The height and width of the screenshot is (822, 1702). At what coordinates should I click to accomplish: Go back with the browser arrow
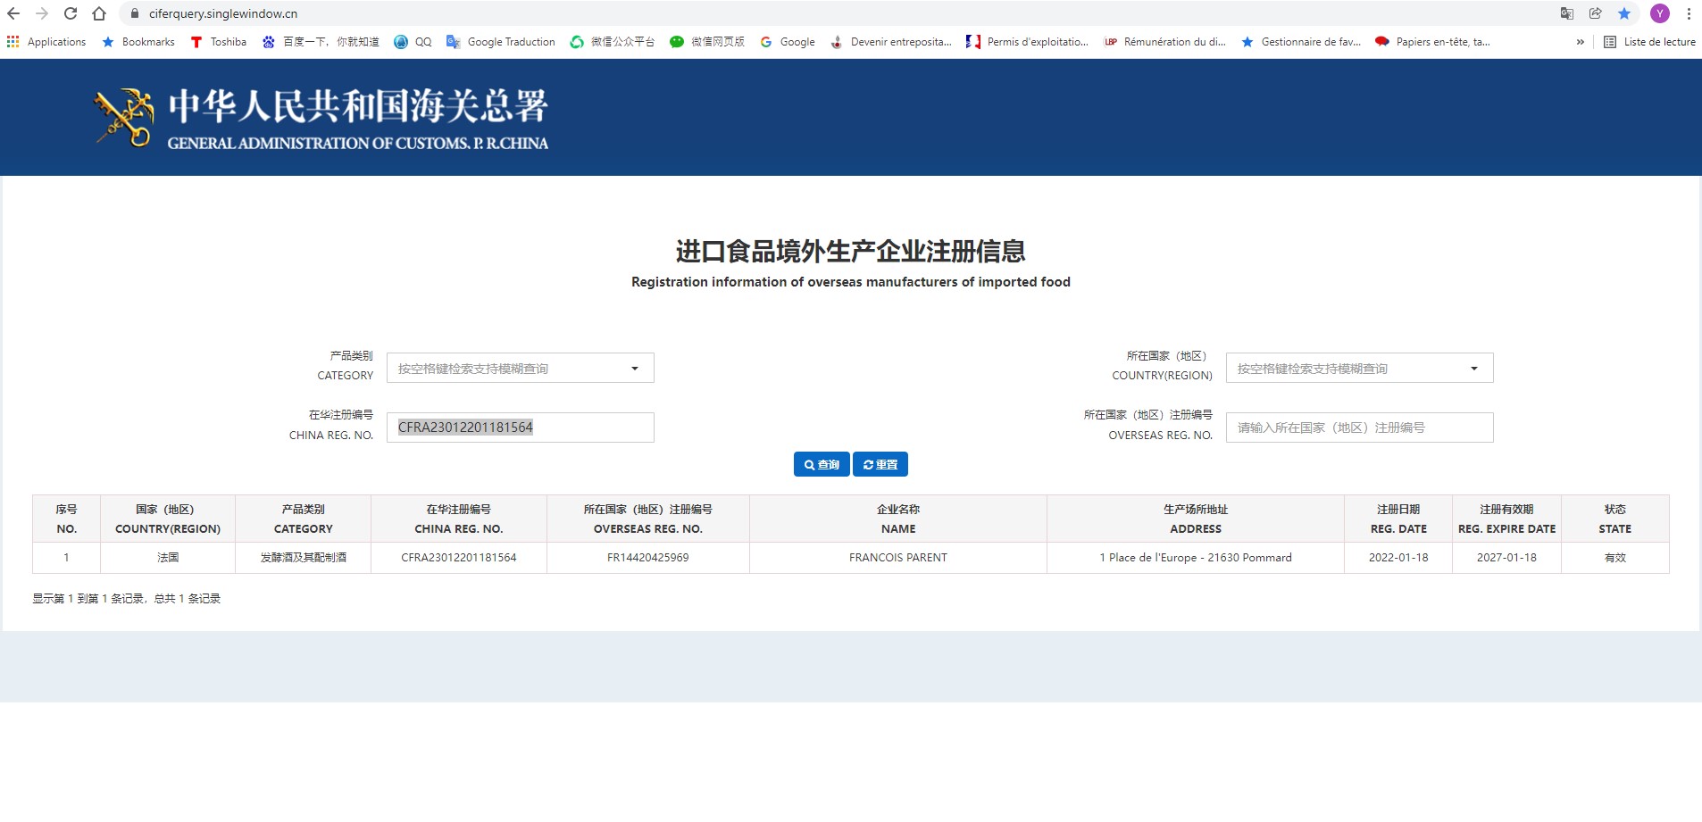[x=13, y=13]
